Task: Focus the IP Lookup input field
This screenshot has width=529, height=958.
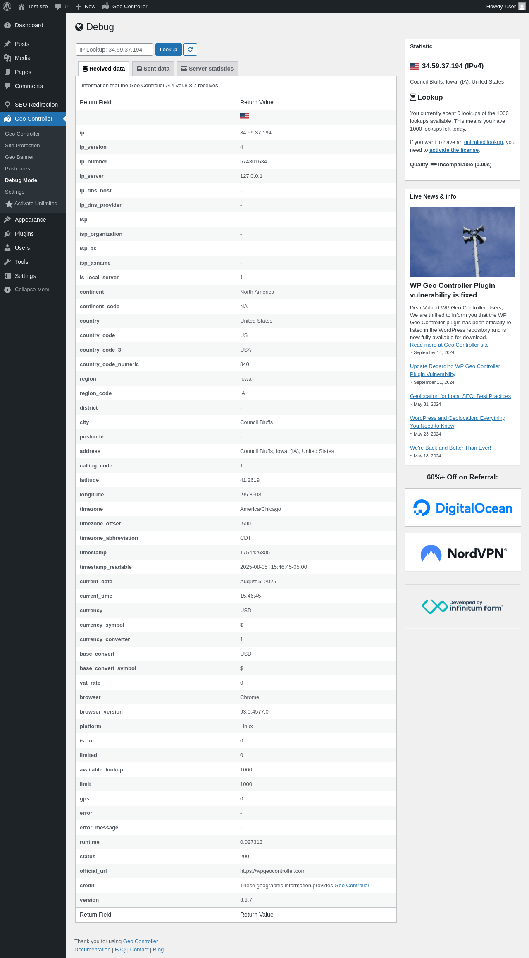Action: point(114,50)
